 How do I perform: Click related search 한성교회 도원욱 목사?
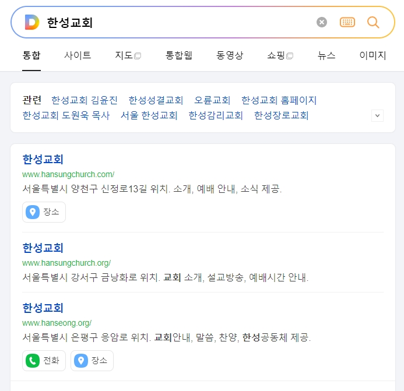pos(66,115)
